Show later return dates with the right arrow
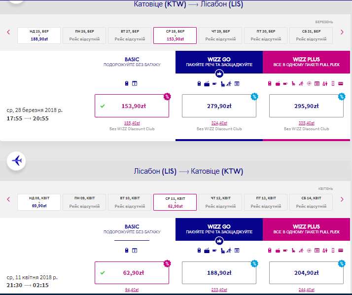 coord(343,199)
